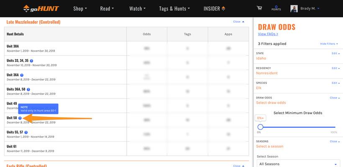Click the goHUNT logo
343x167 pixels.
[41, 8]
